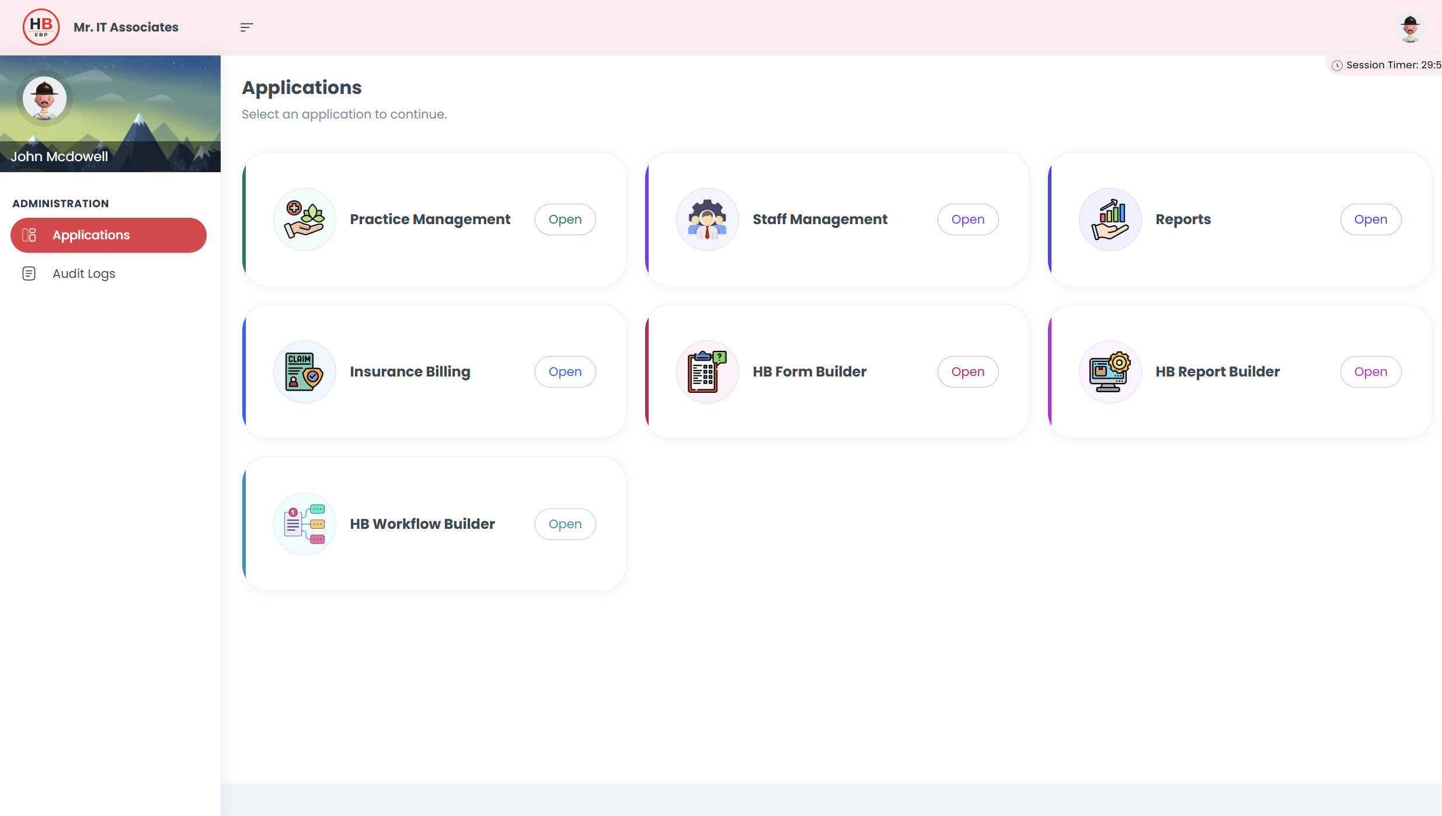Click the 'Applications' page heading
This screenshot has height=816, width=1442.
[302, 88]
